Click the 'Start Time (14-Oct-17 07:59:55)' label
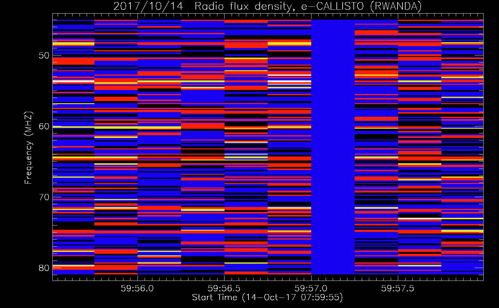499x308 pixels. coord(267,297)
